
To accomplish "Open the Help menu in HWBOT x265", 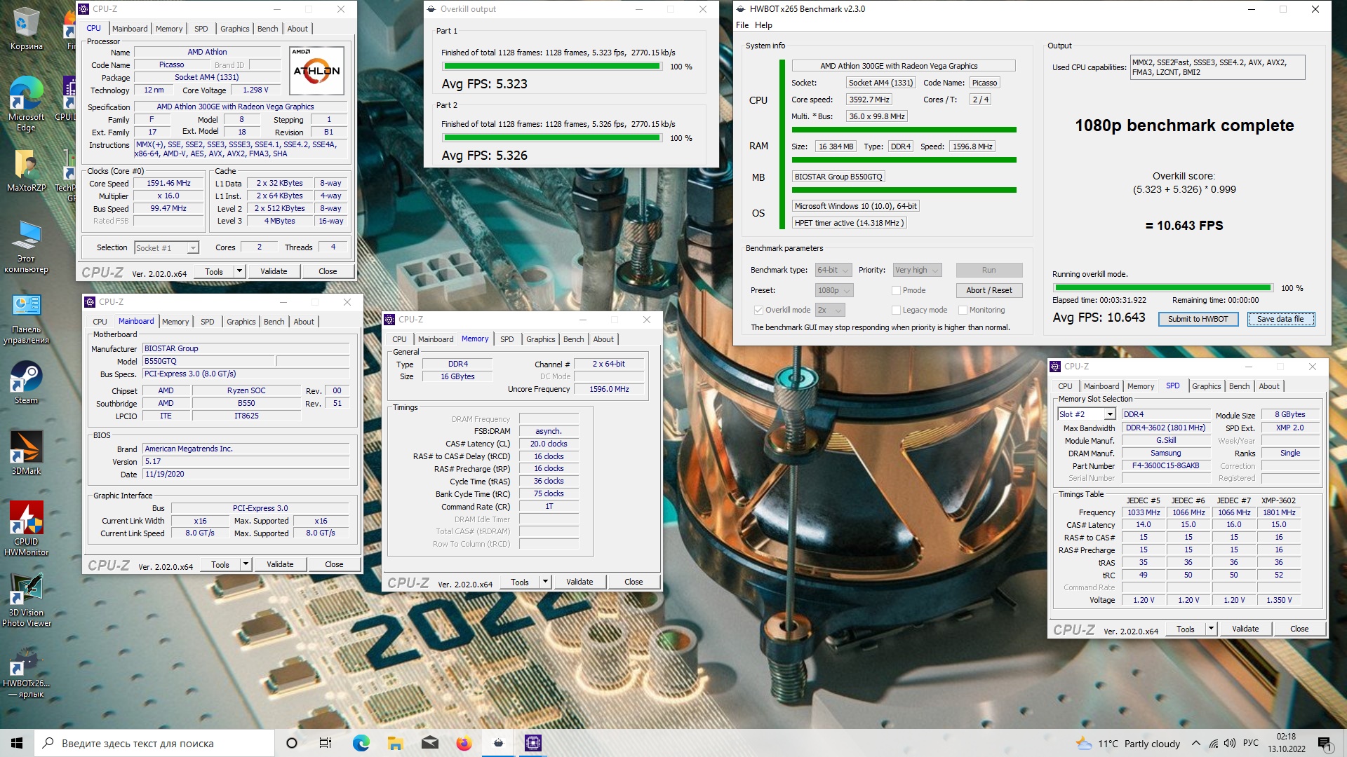I will [763, 25].
